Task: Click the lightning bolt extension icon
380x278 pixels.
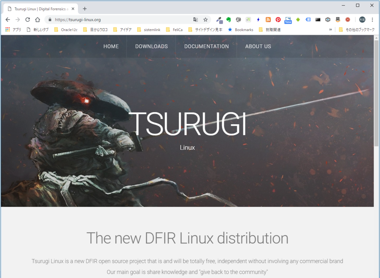Action: [258, 20]
